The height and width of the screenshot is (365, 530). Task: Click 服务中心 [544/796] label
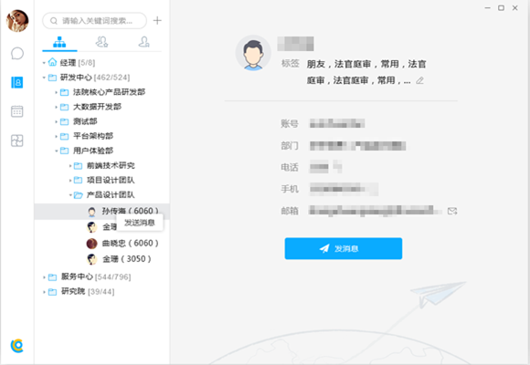click(x=96, y=277)
